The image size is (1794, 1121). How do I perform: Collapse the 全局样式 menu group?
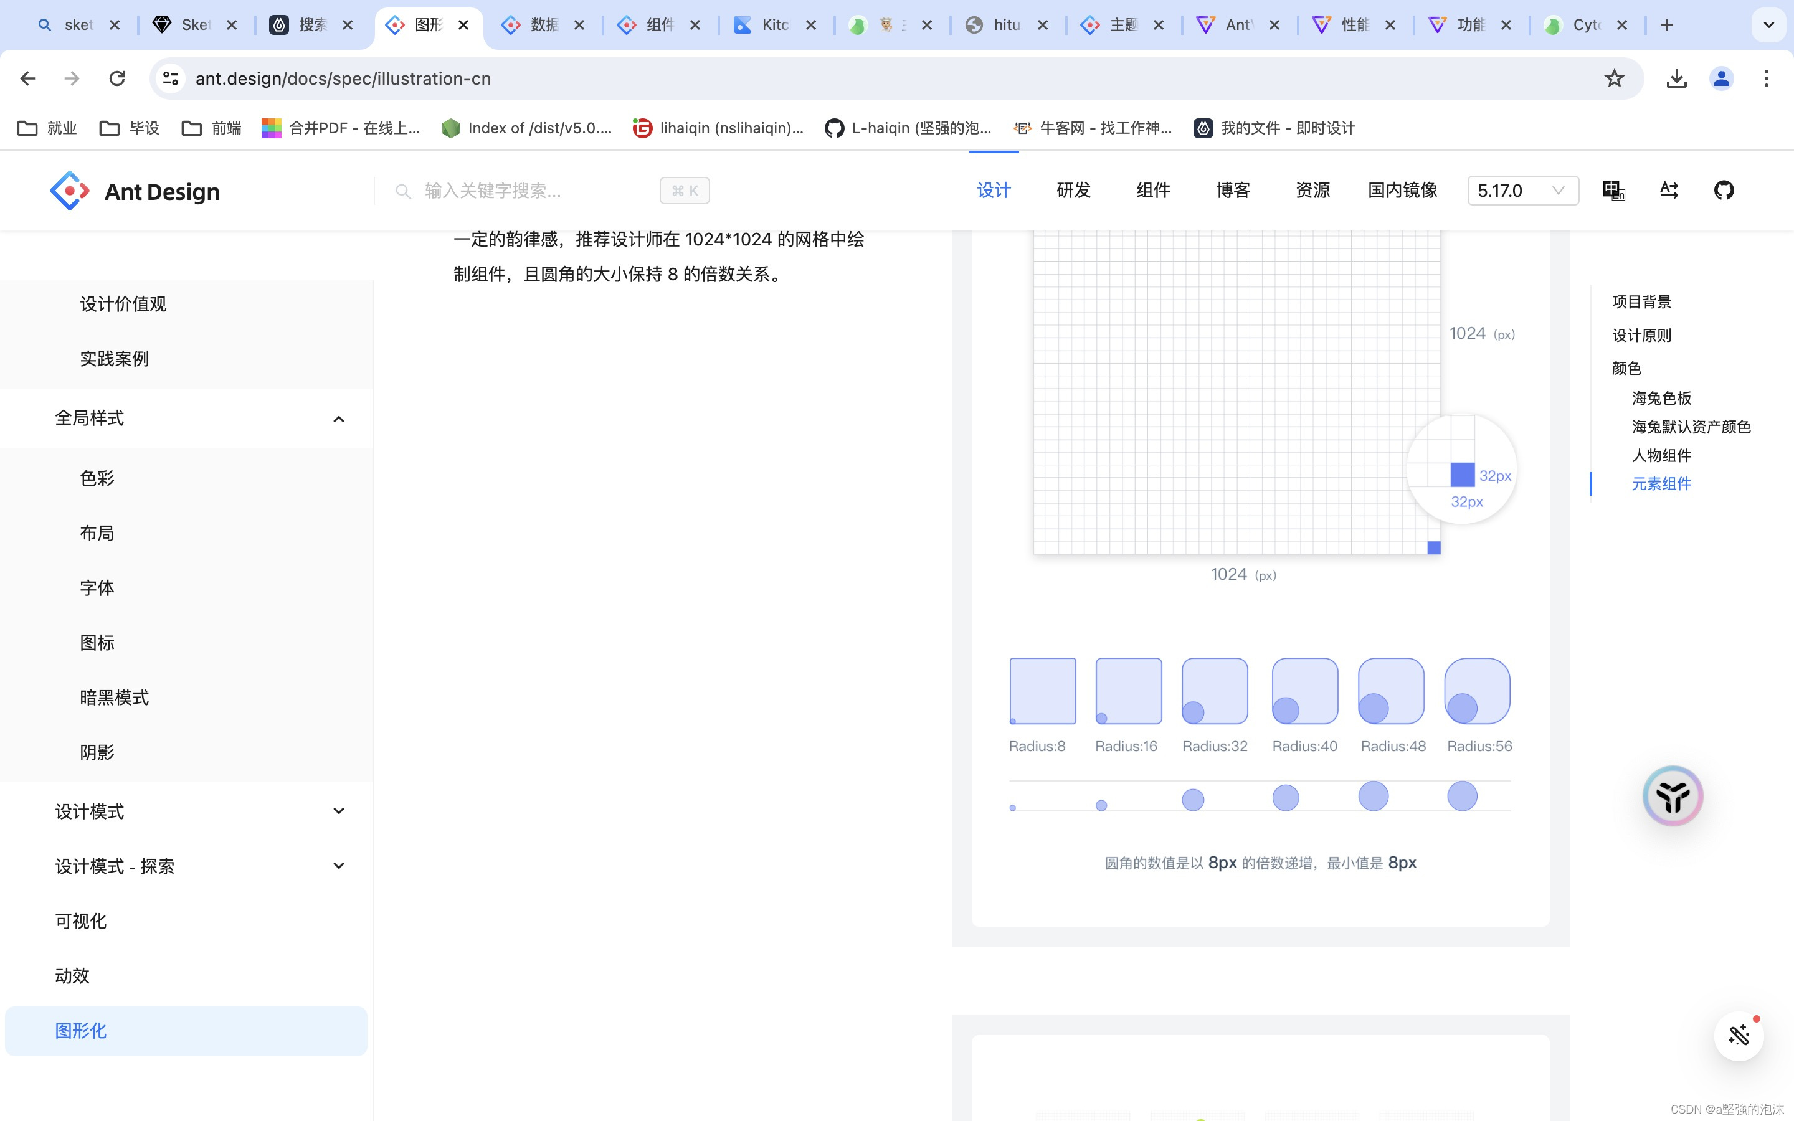coord(186,418)
